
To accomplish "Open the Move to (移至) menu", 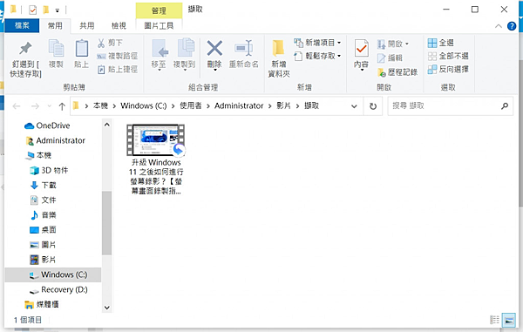I will pos(160,55).
